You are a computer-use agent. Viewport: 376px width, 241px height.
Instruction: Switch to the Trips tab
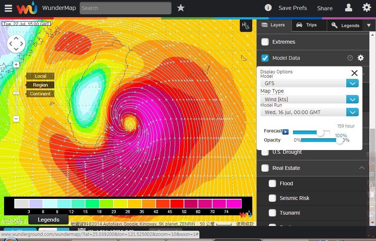(x=307, y=25)
